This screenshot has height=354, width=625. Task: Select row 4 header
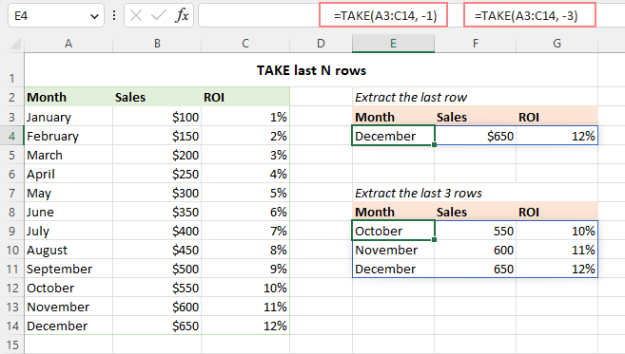(12, 136)
